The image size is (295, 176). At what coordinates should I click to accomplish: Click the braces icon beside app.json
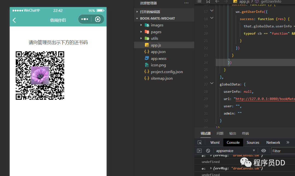click(147, 52)
